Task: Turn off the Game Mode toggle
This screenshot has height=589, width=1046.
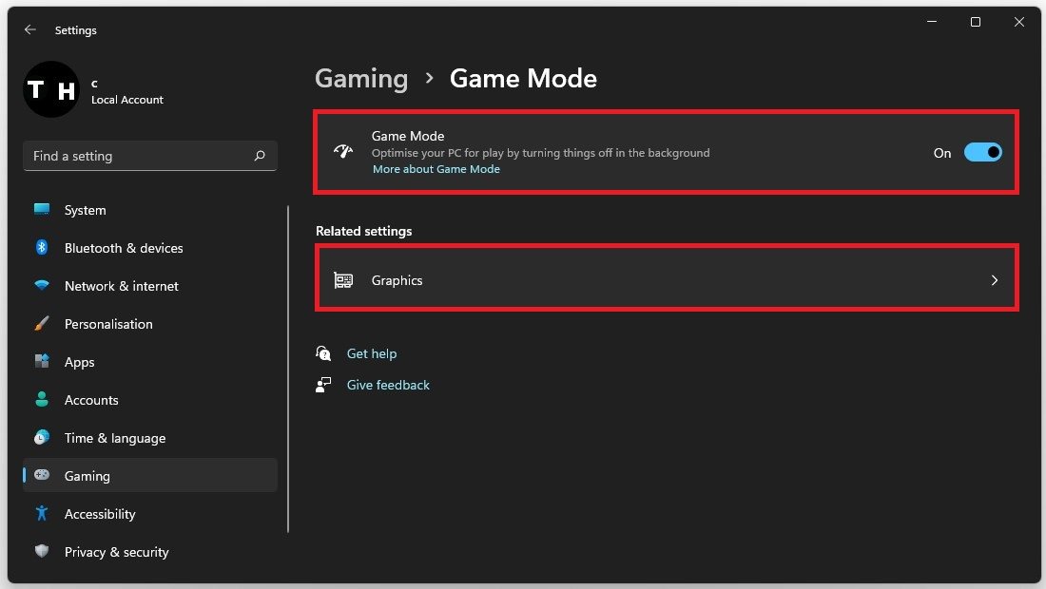Action: (x=982, y=153)
